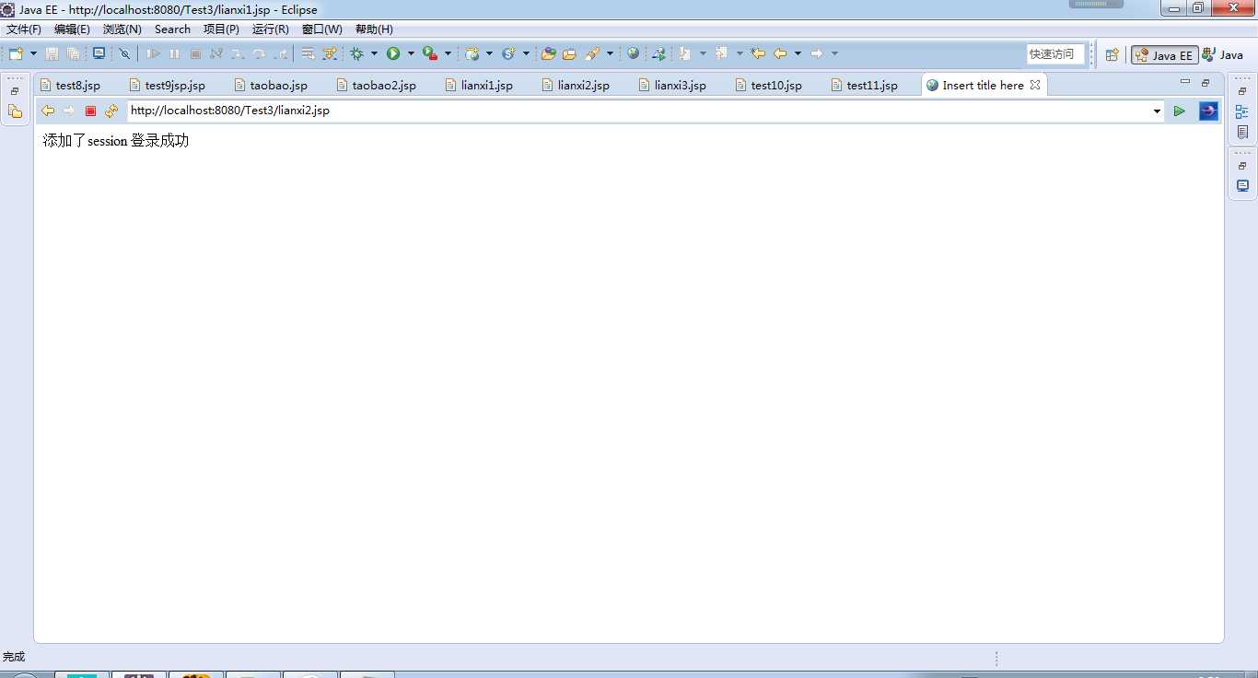Click the toolbar Back navigation arrow
This screenshot has width=1258, height=678.
tap(780, 54)
